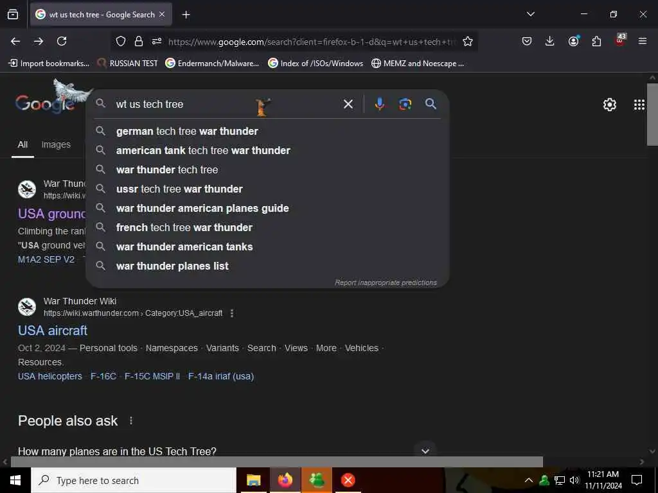The height and width of the screenshot is (493, 658).
Task: Reload the current page
Action: pyautogui.click(x=62, y=41)
